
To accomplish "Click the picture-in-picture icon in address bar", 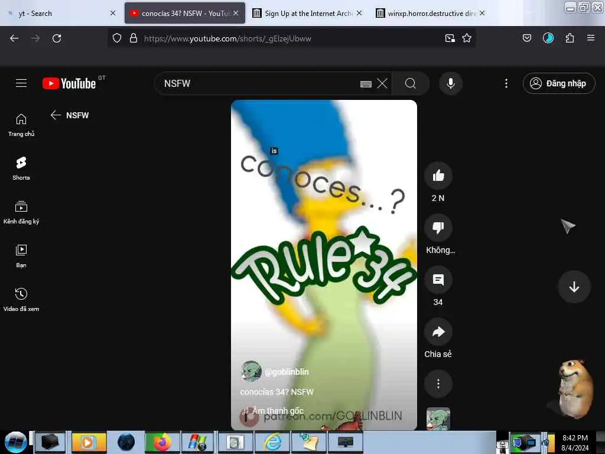I will click(450, 38).
